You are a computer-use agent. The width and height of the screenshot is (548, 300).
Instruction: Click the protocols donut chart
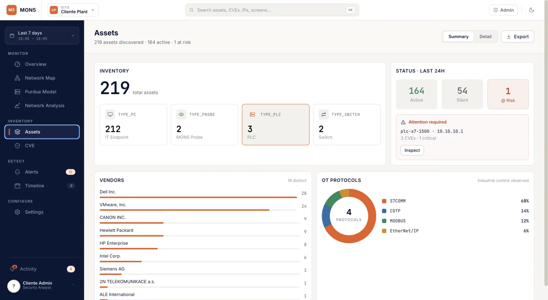tap(349, 216)
